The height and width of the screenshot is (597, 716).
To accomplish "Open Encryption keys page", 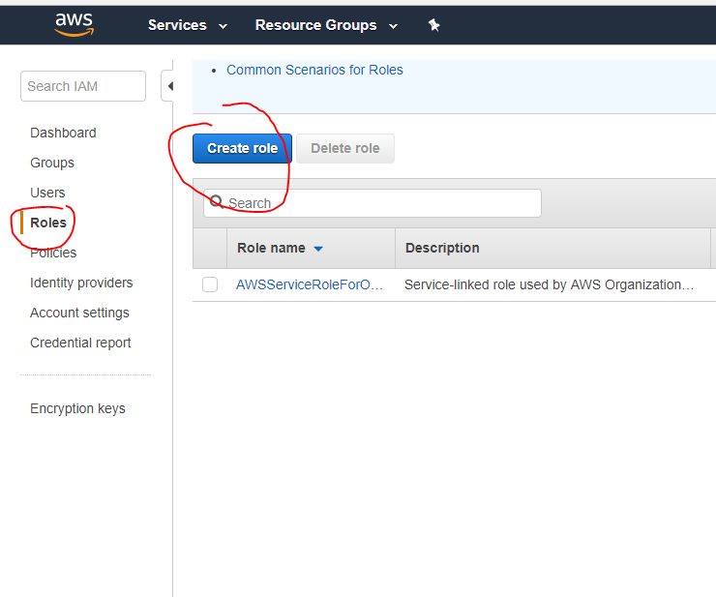I will coord(77,408).
